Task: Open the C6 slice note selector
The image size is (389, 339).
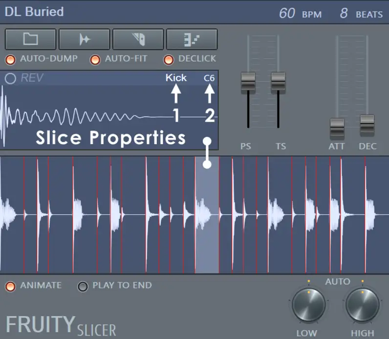Action: tap(209, 78)
